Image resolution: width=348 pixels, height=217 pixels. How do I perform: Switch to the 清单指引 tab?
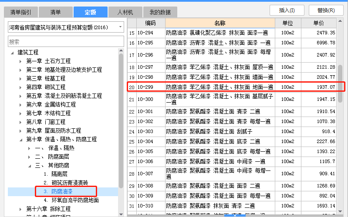tap(21, 12)
